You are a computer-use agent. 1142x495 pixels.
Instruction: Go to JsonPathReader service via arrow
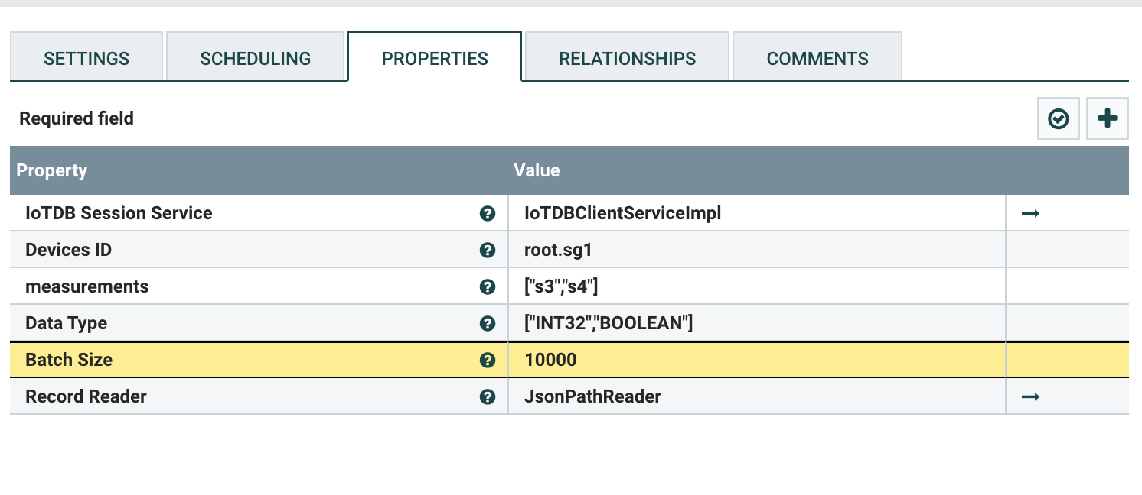(x=1030, y=396)
